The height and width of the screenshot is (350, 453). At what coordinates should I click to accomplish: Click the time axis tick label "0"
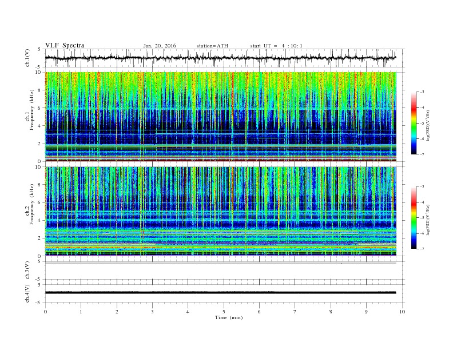(x=45, y=312)
